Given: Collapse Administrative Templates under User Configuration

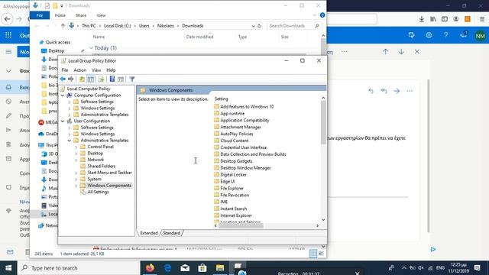Looking at the screenshot, I should click(x=70, y=141).
